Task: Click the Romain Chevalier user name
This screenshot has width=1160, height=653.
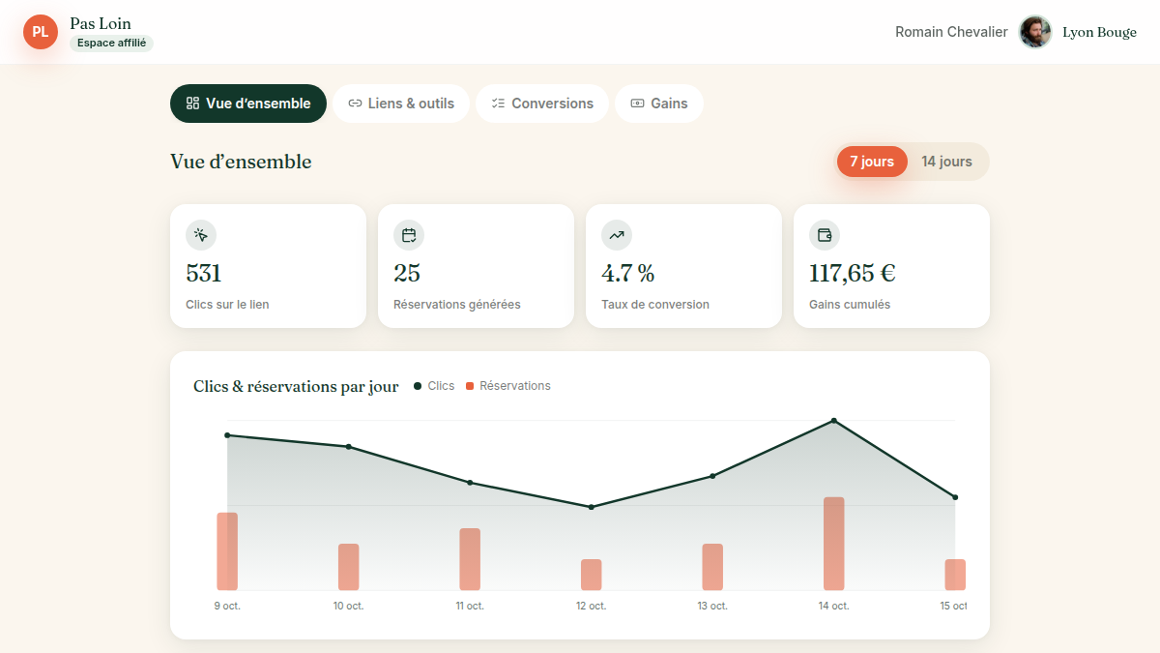Action: [x=951, y=32]
